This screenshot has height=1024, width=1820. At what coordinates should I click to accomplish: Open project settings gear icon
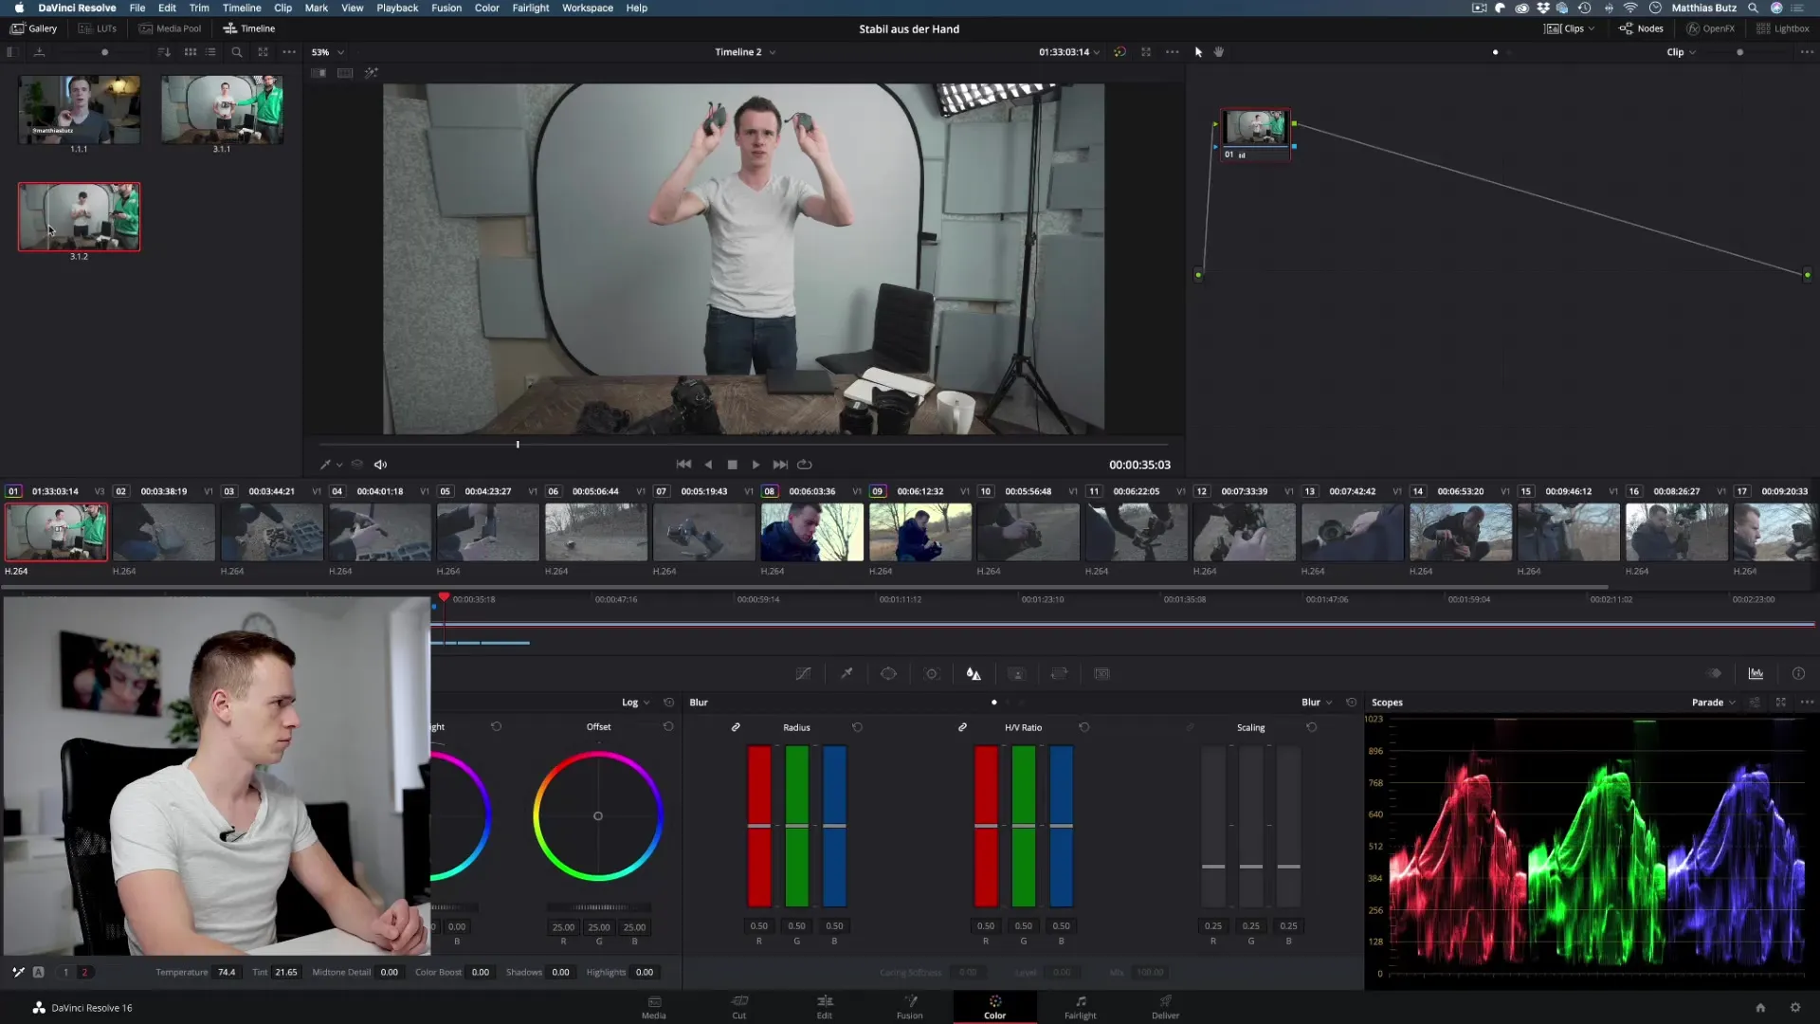[1794, 1008]
